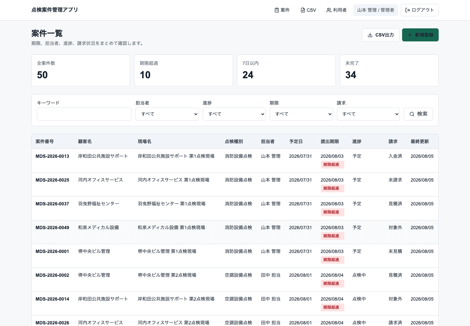Open case MDS-2026-0013
Screen dimensions: 470x326
[x=52, y=156]
